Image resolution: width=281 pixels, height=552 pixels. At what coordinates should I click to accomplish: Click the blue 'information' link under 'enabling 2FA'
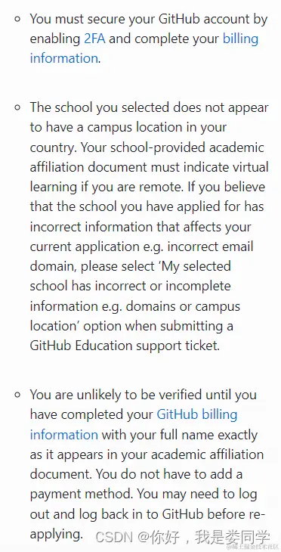coord(63,58)
